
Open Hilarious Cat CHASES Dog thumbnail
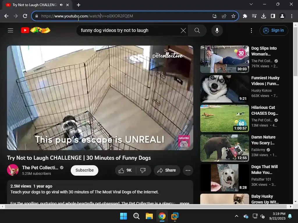[x=225, y=118]
